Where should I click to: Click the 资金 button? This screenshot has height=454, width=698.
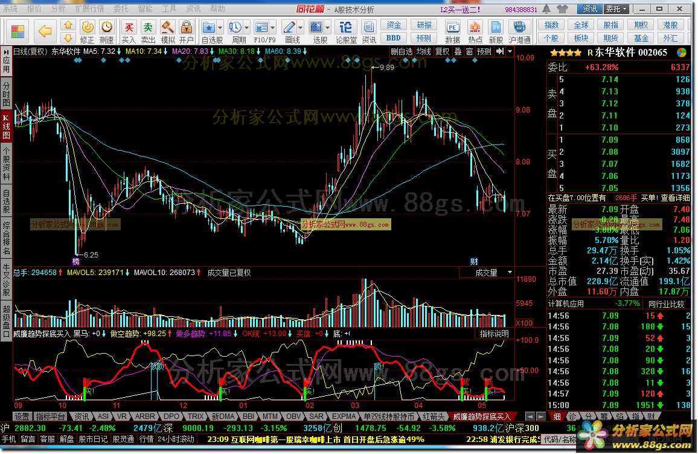[x=394, y=25]
